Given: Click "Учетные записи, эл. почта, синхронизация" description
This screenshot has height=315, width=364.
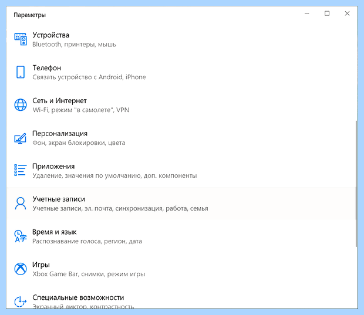Looking at the screenshot, I should click(x=120, y=208).
